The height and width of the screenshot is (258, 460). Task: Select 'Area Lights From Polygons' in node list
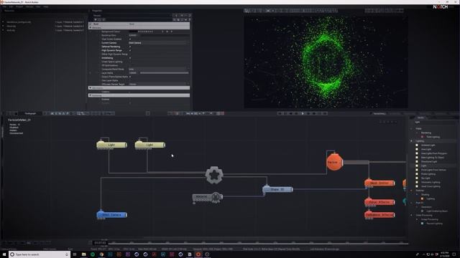coord(434,153)
